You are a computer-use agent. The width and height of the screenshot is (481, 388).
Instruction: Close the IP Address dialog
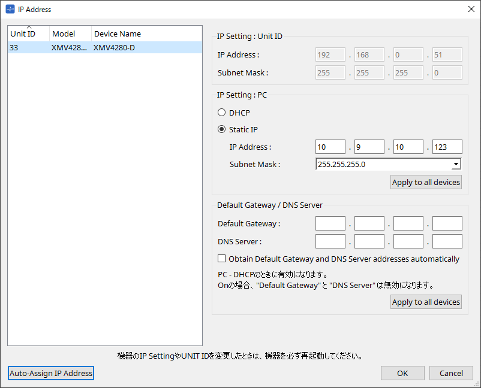point(471,9)
